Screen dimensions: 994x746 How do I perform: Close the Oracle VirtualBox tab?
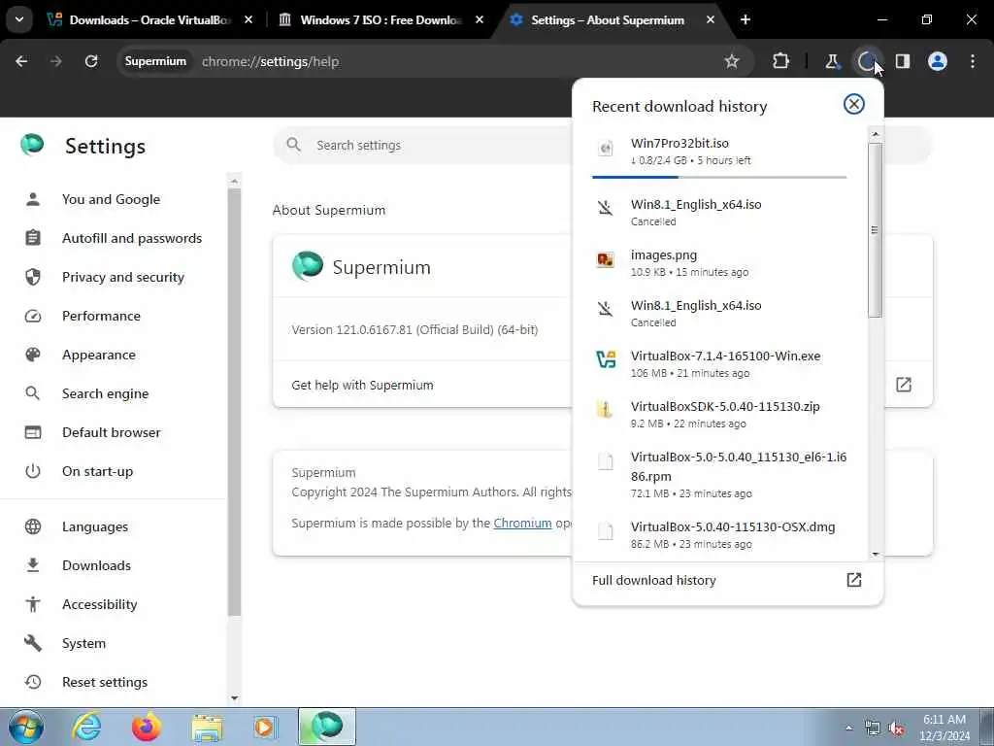point(248,19)
